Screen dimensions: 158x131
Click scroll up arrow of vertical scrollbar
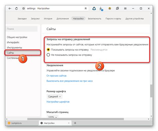[151, 13]
